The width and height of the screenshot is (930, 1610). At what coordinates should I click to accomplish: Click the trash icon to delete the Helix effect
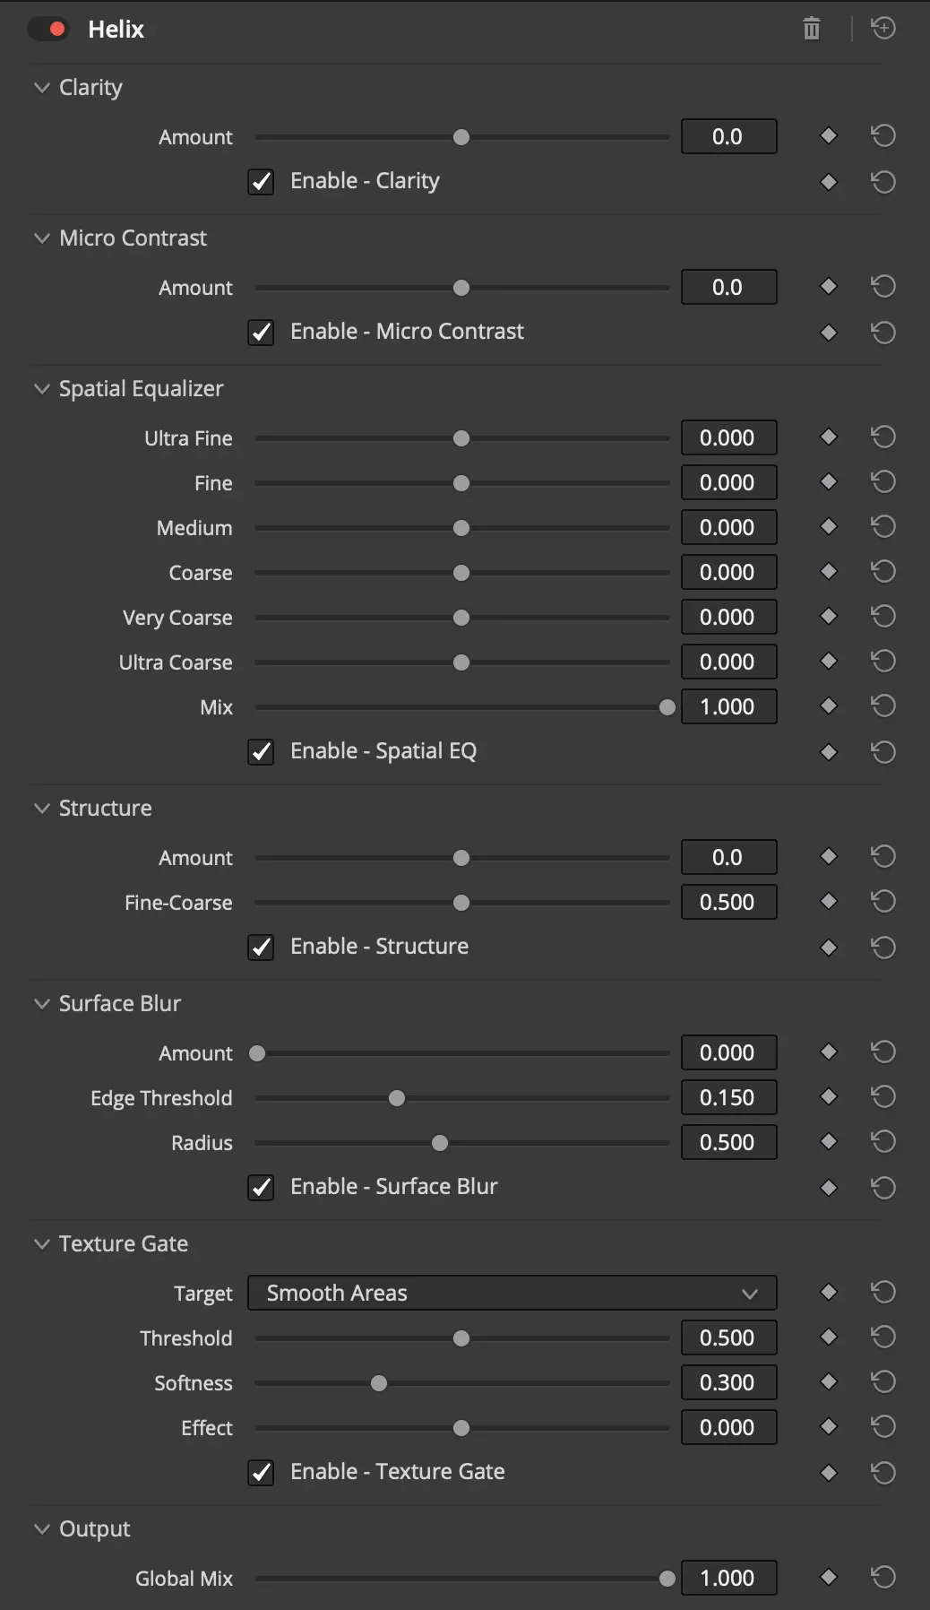[x=812, y=28]
